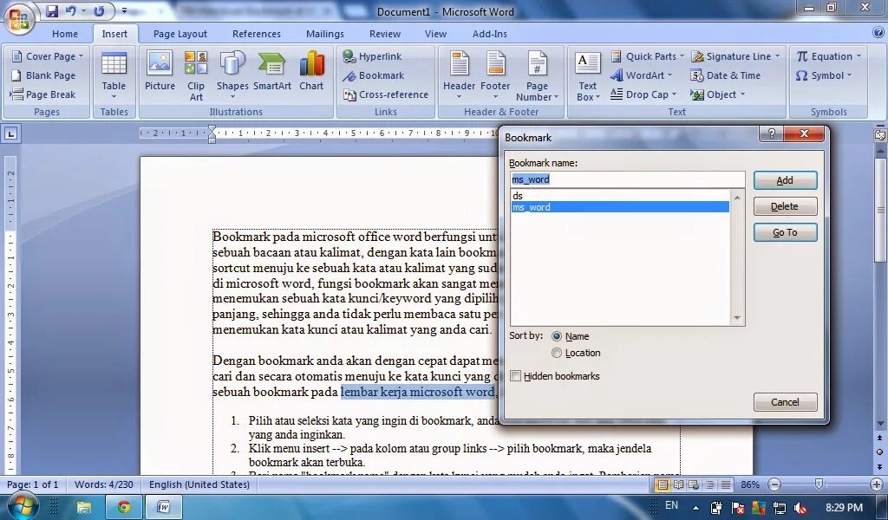
Task: Click Go To bookmark button
Action: click(x=785, y=232)
